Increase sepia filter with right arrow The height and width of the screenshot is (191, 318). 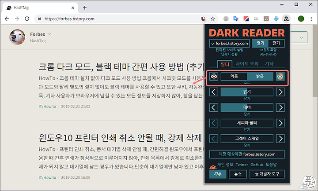tap(280, 123)
